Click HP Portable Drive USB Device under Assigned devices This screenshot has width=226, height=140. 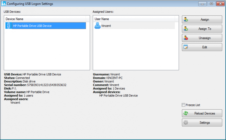(118, 95)
